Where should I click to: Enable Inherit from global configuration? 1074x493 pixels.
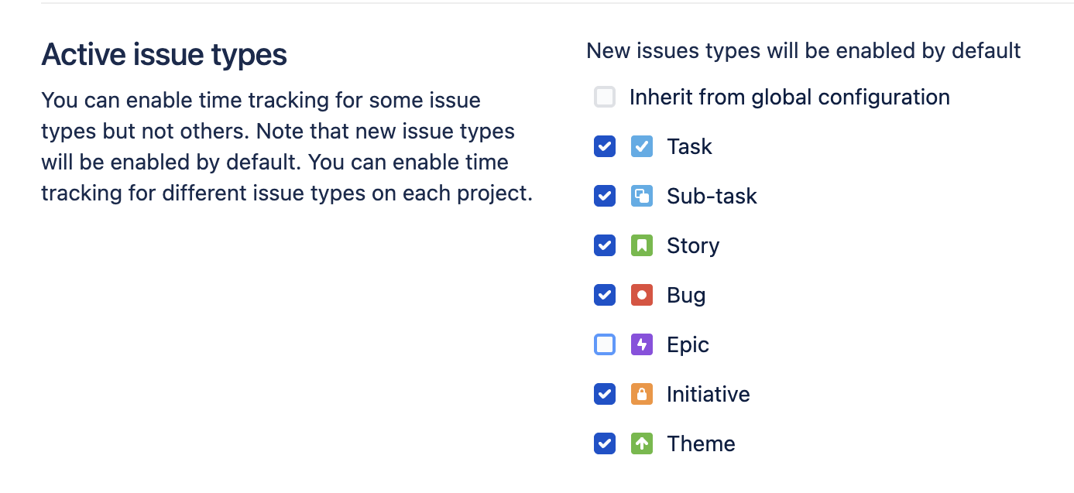pyautogui.click(x=605, y=97)
